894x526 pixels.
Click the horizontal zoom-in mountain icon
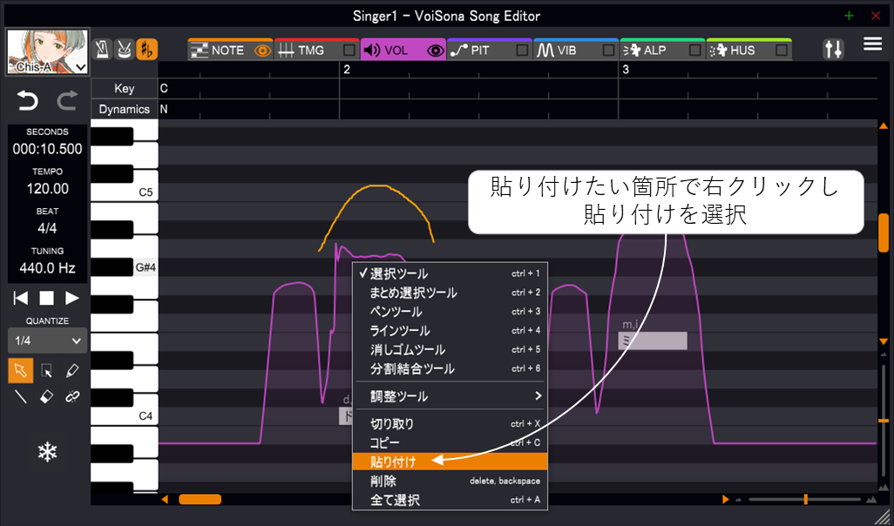[x=870, y=500]
